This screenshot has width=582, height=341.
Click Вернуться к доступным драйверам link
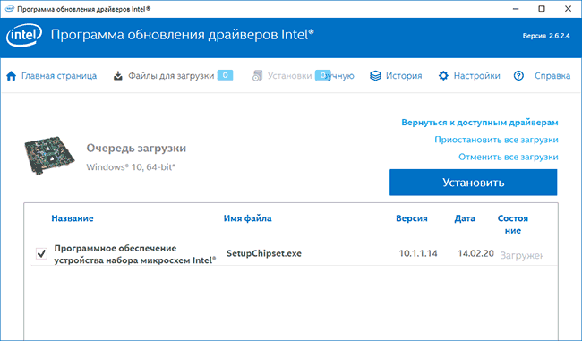coord(480,123)
